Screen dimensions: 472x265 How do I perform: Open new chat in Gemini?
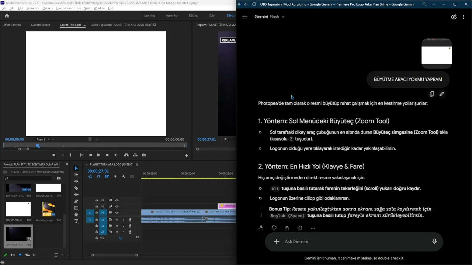tap(454, 17)
